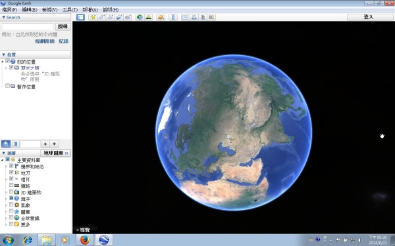Collapse the 主要資料庫 tree node

coord(3,160)
